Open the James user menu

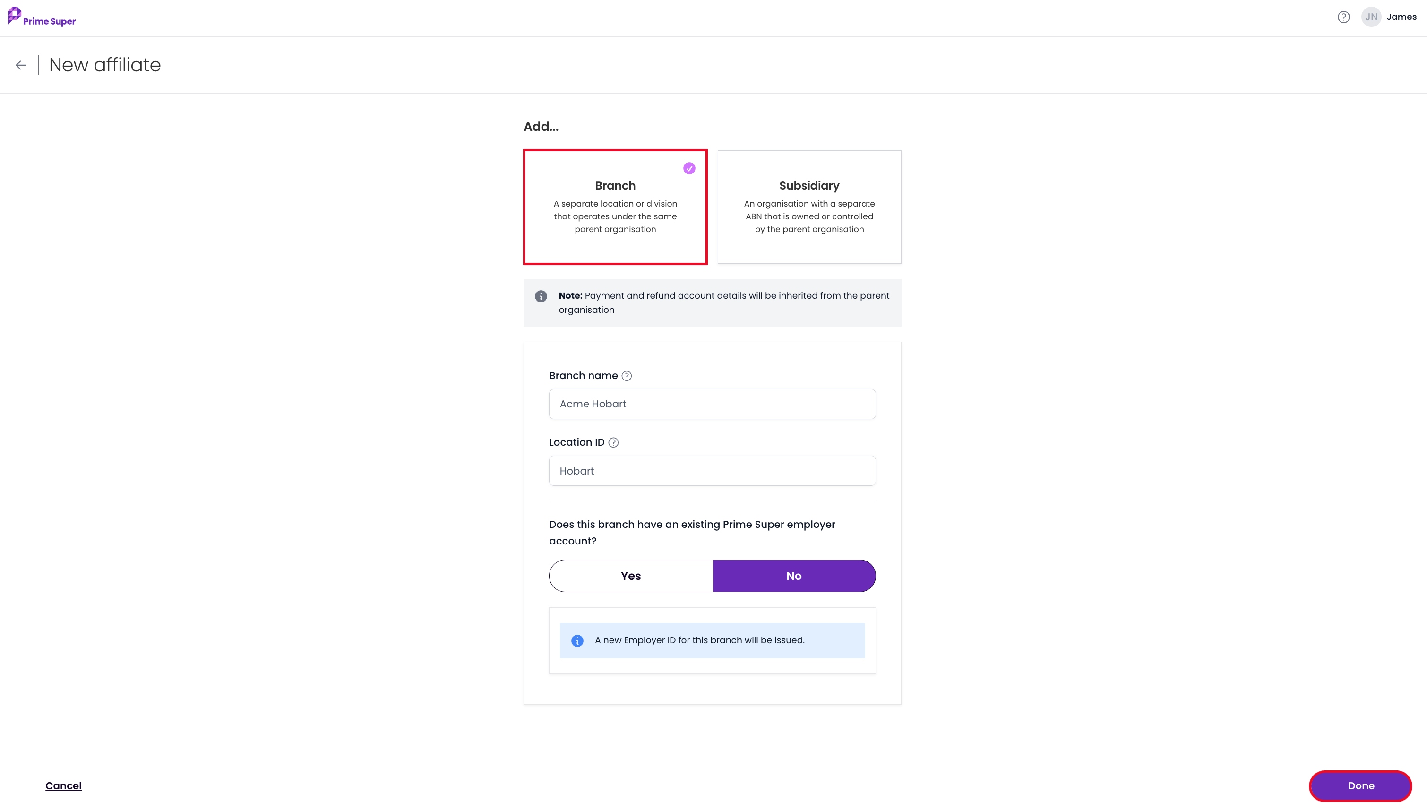[1401, 17]
